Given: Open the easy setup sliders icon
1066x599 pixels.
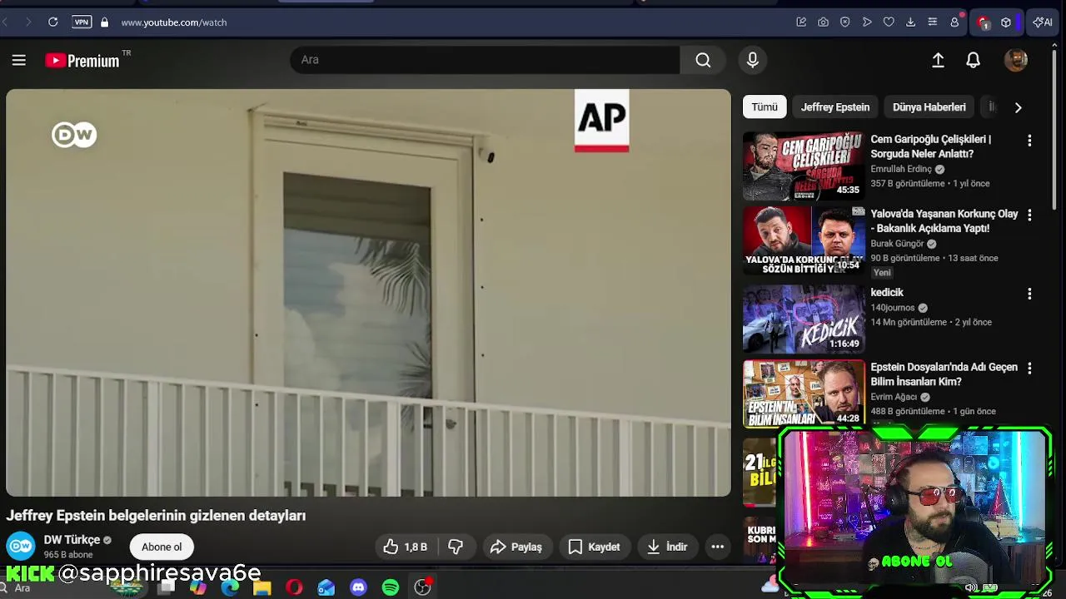Looking at the screenshot, I should tap(933, 22).
